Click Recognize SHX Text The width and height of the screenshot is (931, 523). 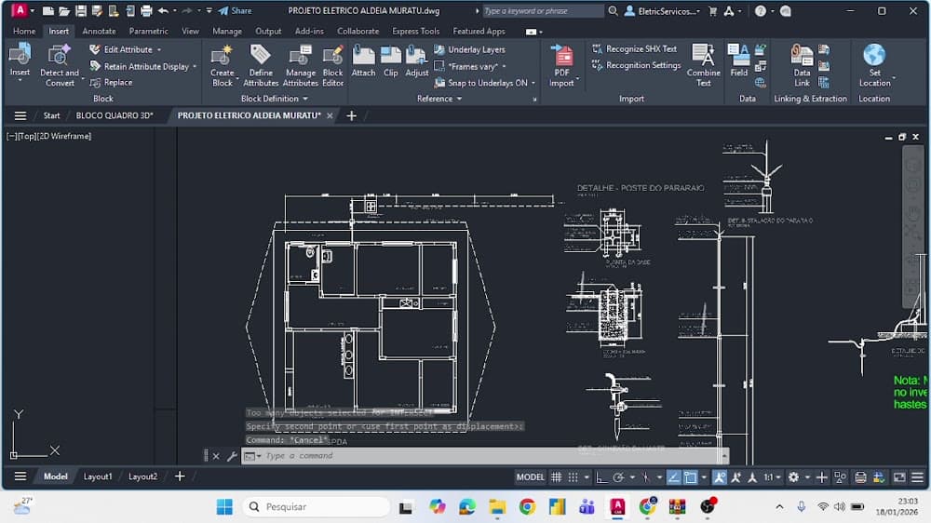click(635, 49)
